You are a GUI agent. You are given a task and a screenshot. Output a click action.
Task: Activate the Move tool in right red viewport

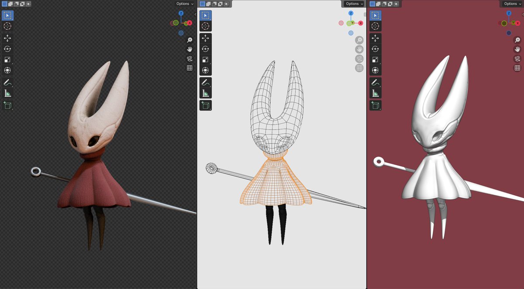[x=376, y=38]
